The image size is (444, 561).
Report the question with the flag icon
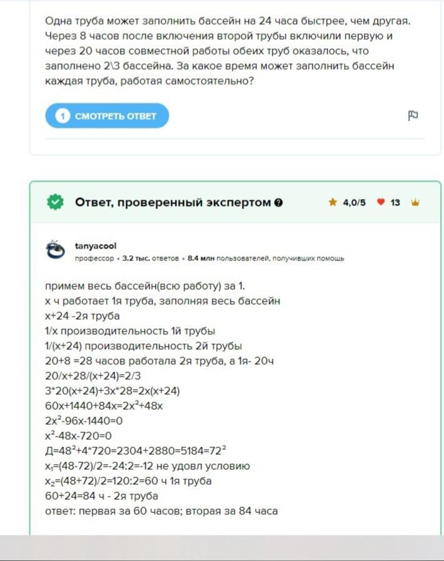point(413,116)
